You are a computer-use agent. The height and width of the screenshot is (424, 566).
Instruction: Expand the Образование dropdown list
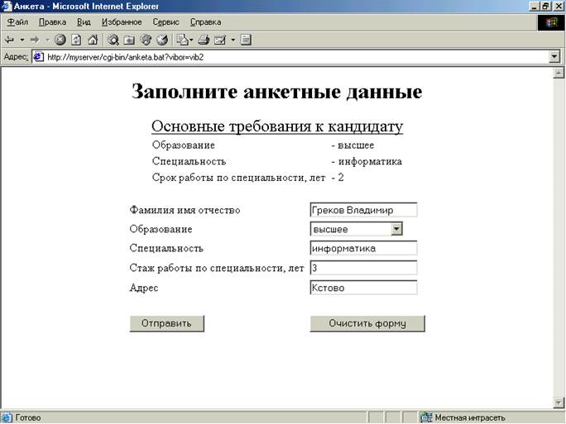click(396, 229)
